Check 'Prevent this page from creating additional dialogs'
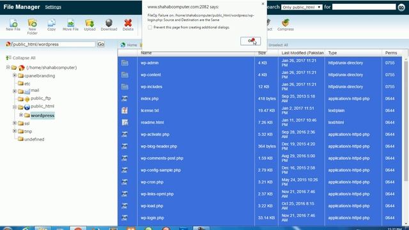 150,27
